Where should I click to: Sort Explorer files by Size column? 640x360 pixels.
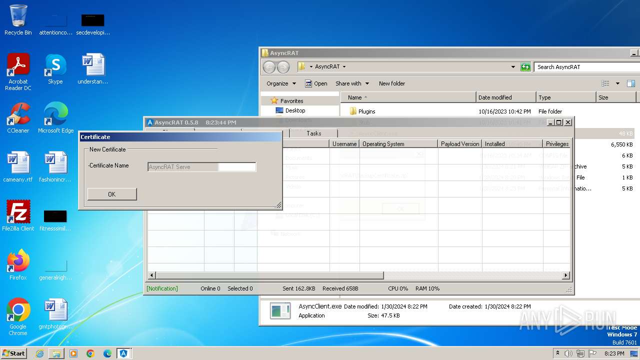(616, 97)
